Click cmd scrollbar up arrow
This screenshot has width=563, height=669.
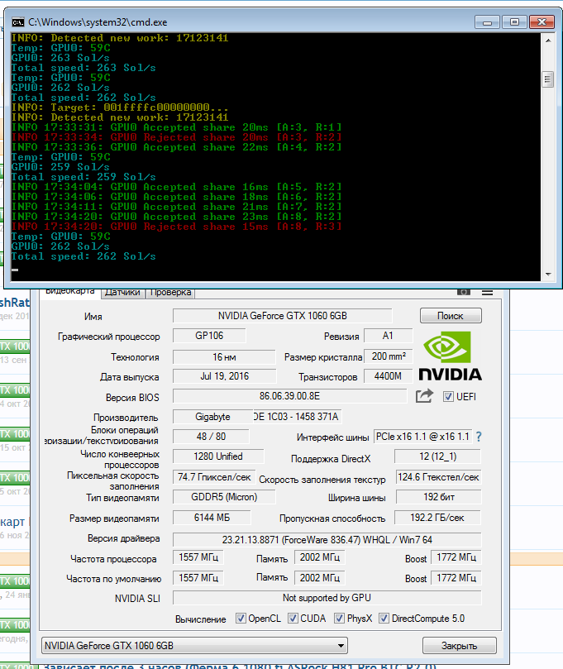(x=548, y=41)
